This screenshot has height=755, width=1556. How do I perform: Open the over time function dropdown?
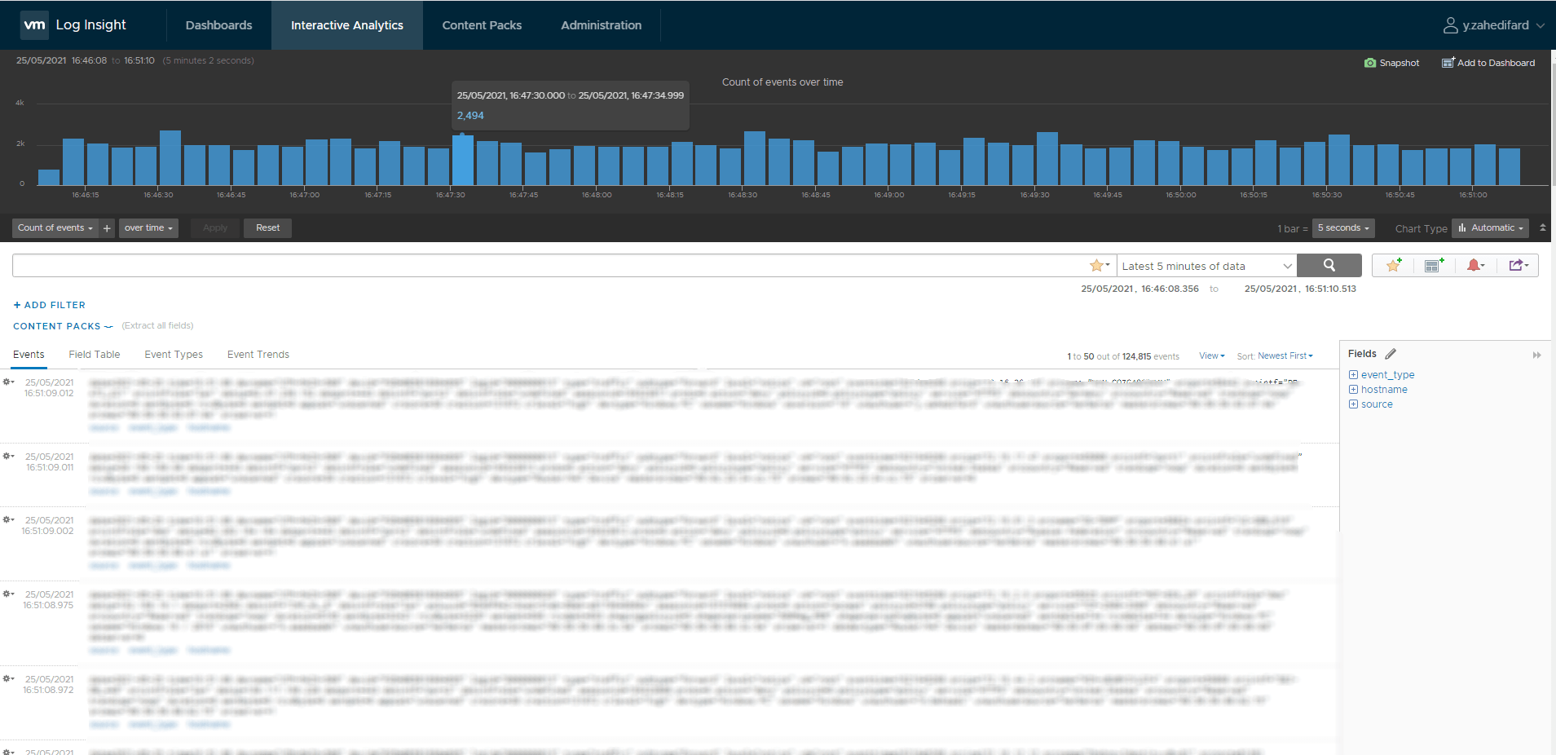tap(148, 228)
